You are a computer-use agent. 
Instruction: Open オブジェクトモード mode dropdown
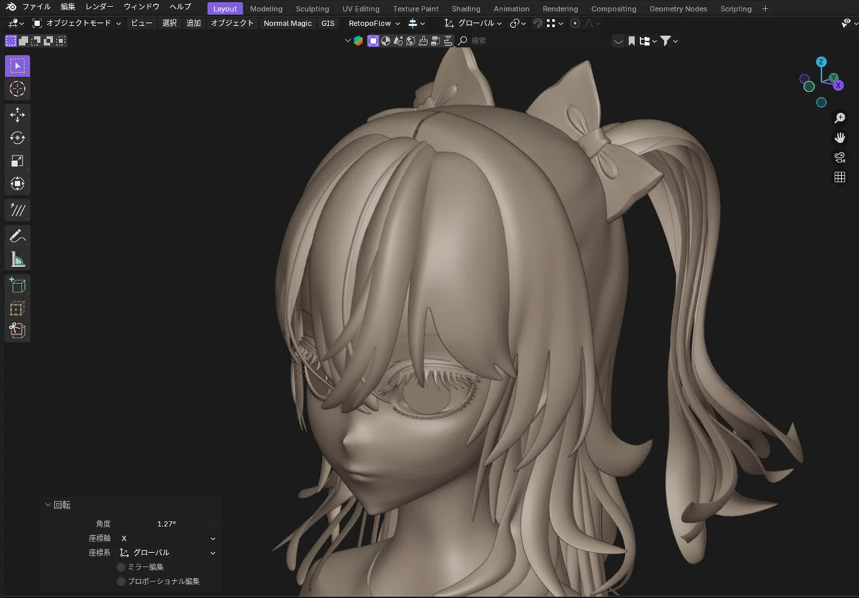[77, 23]
